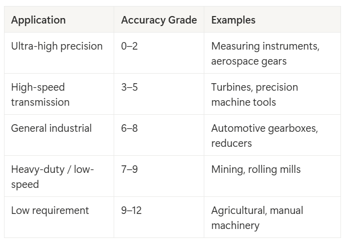Select the High-speed transmission cell
This screenshot has height=244, width=347.
41,94
